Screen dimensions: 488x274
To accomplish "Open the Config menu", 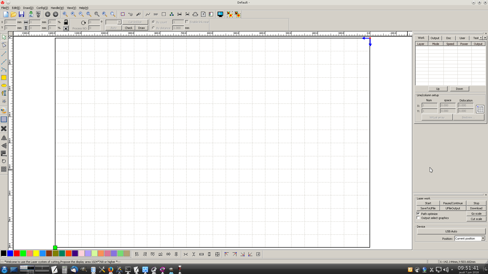I will [x=42, y=8].
